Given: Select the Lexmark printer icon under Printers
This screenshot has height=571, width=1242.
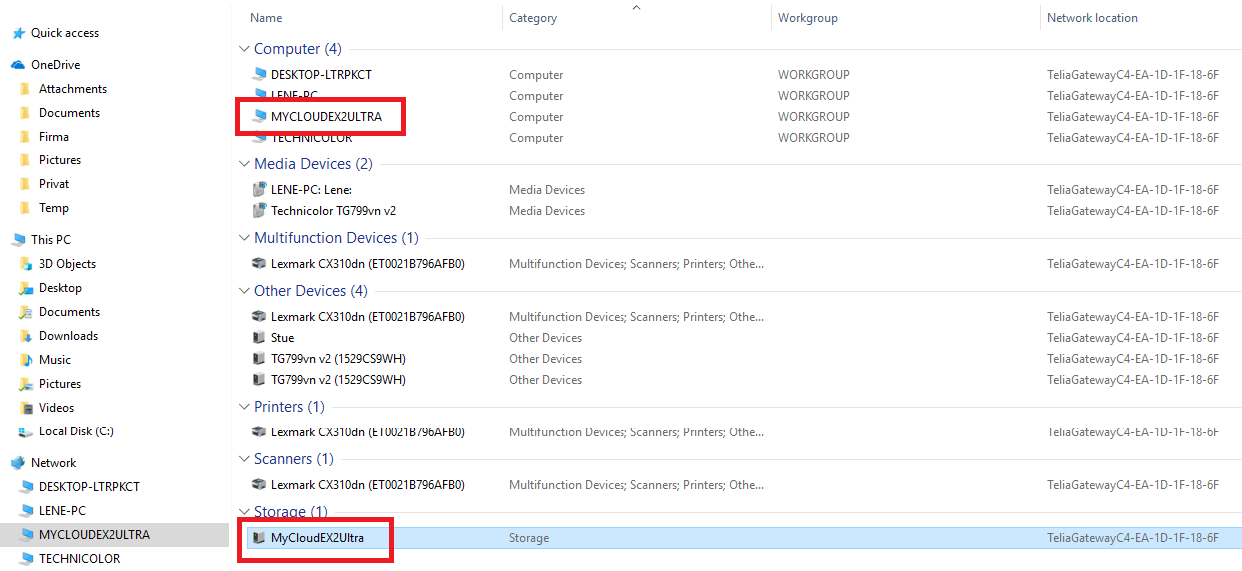Looking at the screenshot, I should (260, 432).
